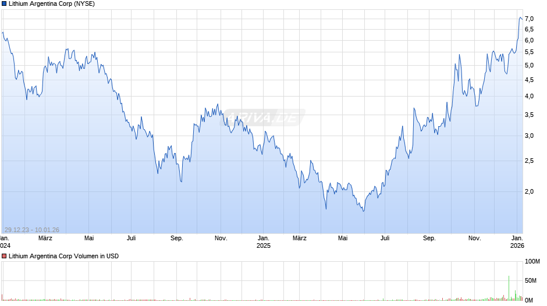The height and width of the screenshot is (306, 547).
Task: Click the first 'Nov.' label on time axis
Action: tap(221, 239)
